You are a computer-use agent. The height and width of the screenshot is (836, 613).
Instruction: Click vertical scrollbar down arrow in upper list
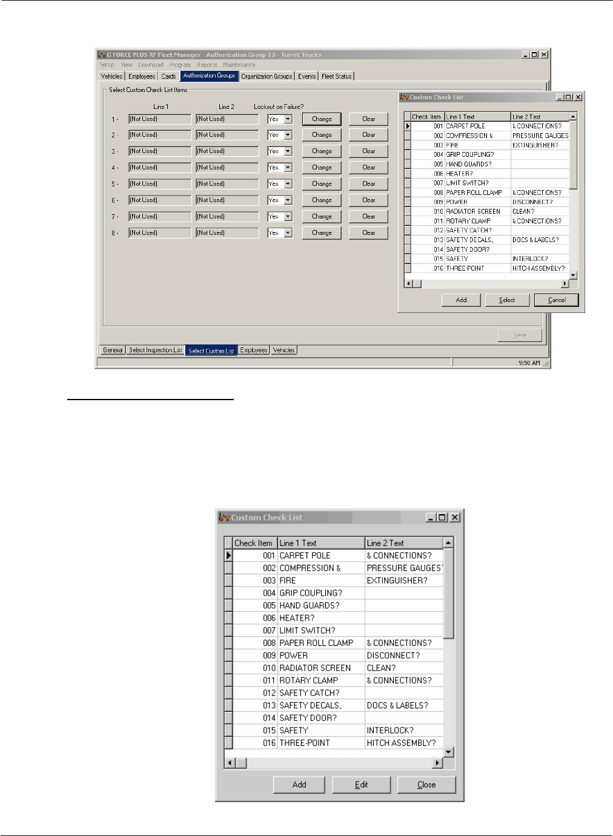tap(573, 275)
